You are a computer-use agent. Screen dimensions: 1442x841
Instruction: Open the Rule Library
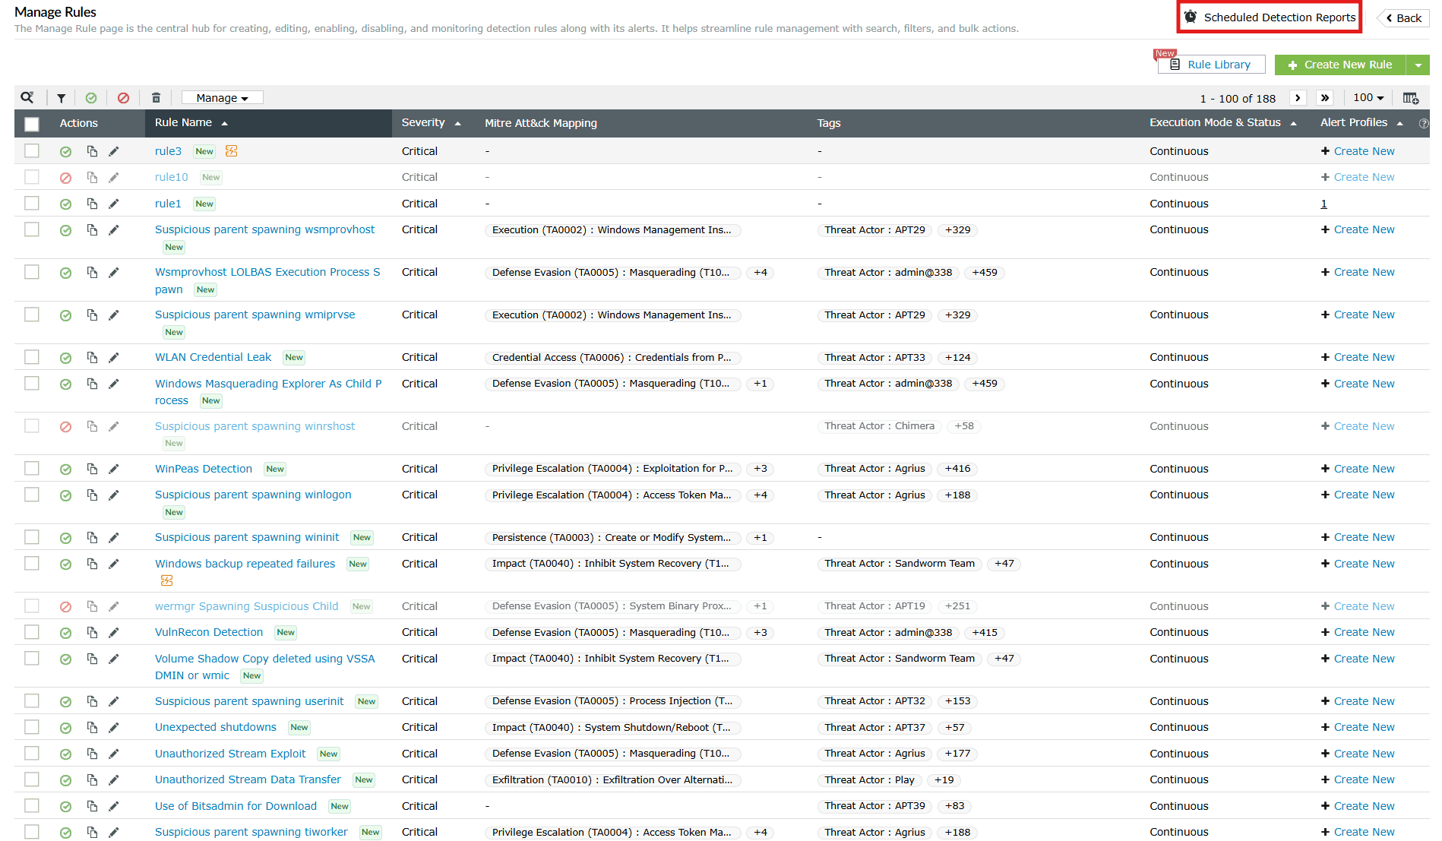tap(1211, 65)
